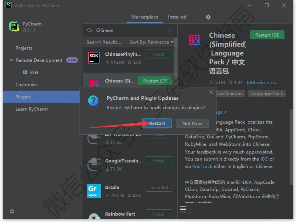Switch to the Installed tab
This screenshot has height=222, width=296.
(x=177, y=17)
